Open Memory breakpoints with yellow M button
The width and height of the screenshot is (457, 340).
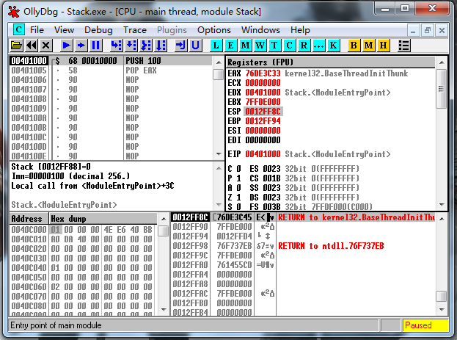coord(369,46)
